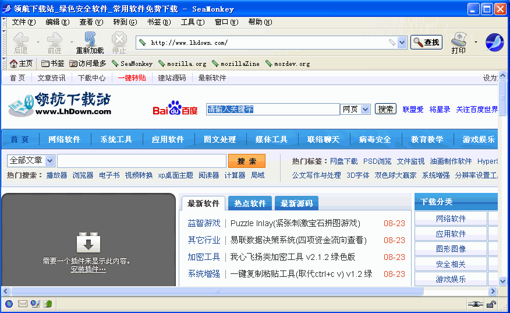This screenshot has height=313, width=510.
Task: Open Composer from the status bar icon
Action: tap(36, 304)
